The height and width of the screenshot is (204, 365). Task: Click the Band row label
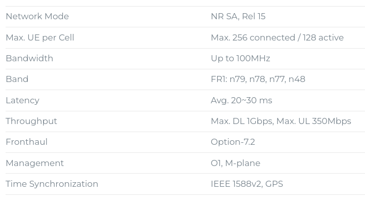click(17, 79)
